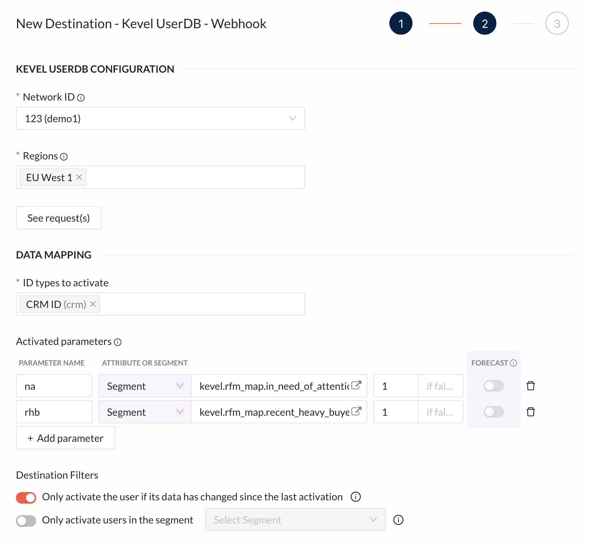Click the EU West 1 region tag text
This screenshot has width=590, height=543.
point(49,178)
